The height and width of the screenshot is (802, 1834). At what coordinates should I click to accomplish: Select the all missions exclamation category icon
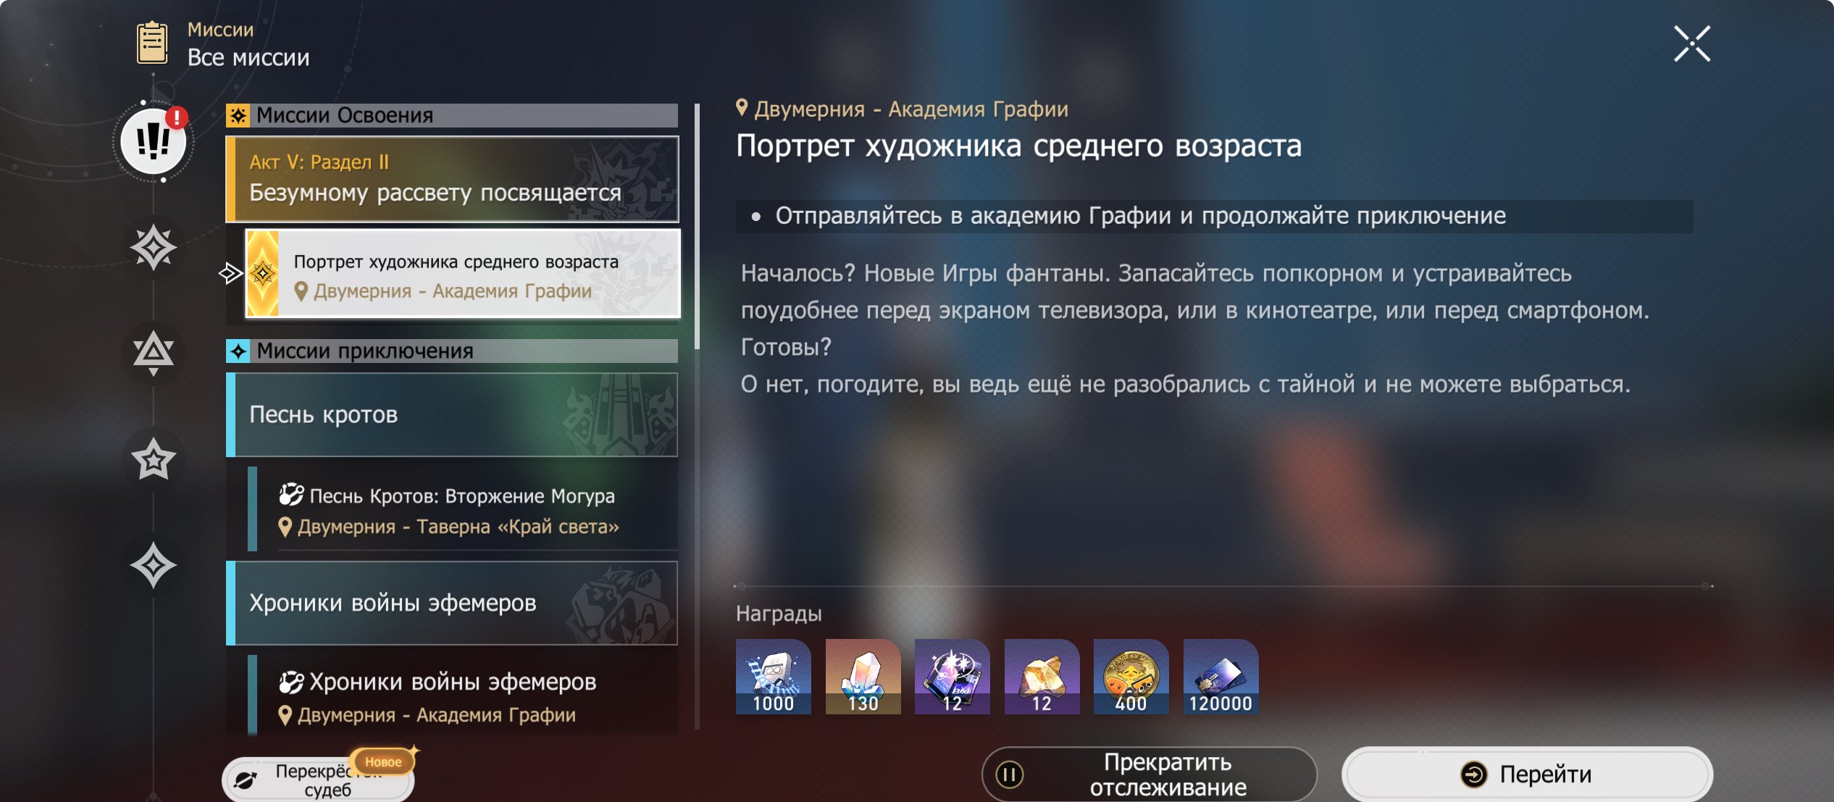(x=153, y=141)
